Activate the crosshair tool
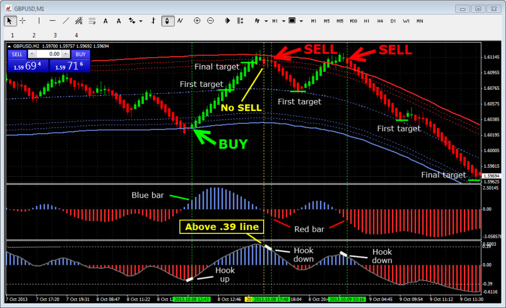The width and height of the screenshot is (506, 308). pyautogui.click(x=22, y=21)
